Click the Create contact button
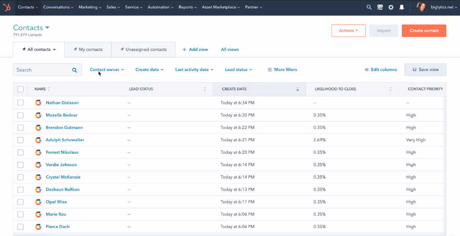460x236 pixels. click(424, 31)
